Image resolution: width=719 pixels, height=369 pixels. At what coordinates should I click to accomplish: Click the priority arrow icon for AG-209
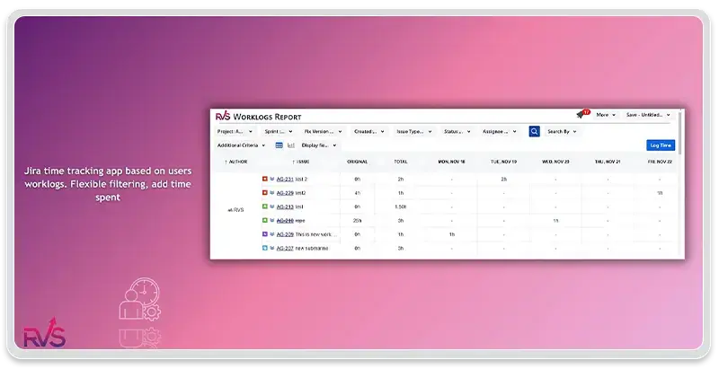tap(272, 234)
